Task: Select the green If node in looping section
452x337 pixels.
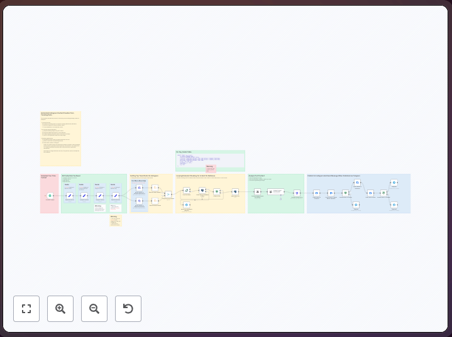Action: (217, 191)
